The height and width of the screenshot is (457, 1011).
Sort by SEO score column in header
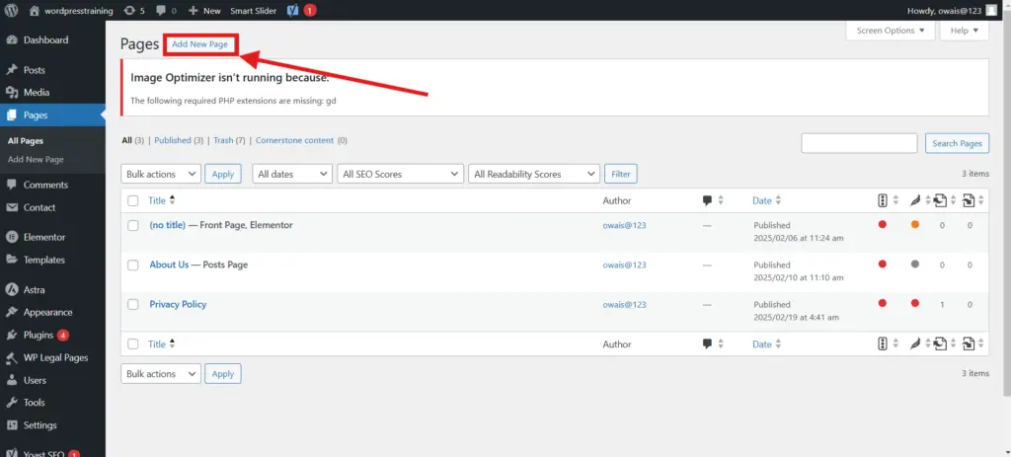[888, 200]
